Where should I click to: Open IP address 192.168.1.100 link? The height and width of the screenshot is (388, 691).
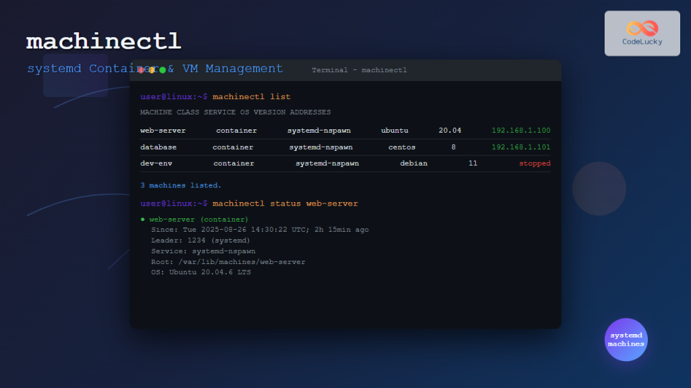pyautogui.click(x=520, y=131)
